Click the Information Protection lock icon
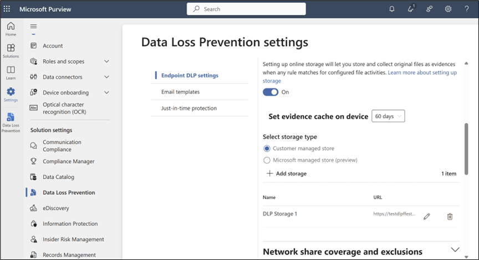Screen dimensions: 479x260 click(34, 223)
